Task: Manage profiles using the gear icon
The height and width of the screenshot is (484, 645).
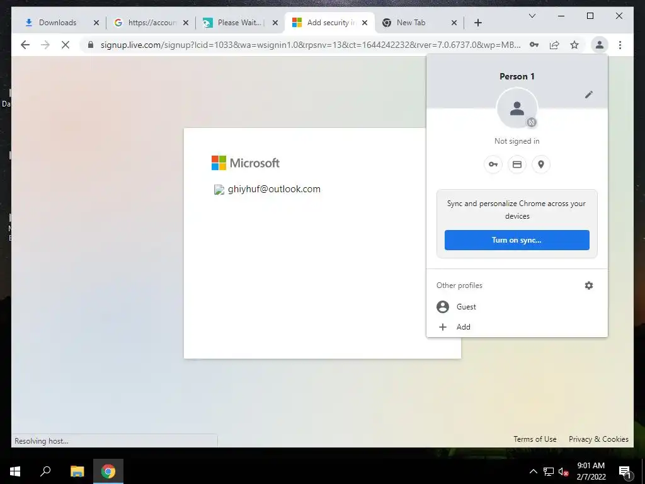Action: (x=589, y=285)
